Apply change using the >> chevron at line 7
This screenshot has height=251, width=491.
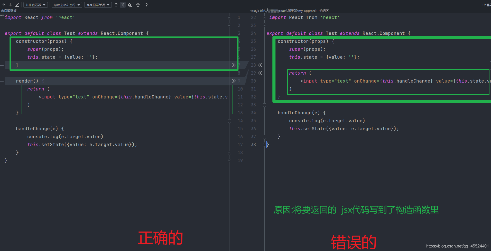pos(234,65)
